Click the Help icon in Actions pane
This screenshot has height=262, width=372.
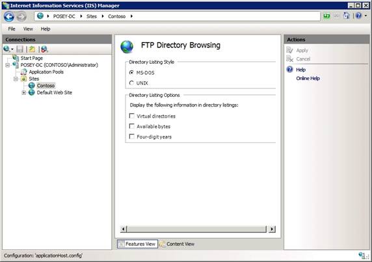point(289,70)
